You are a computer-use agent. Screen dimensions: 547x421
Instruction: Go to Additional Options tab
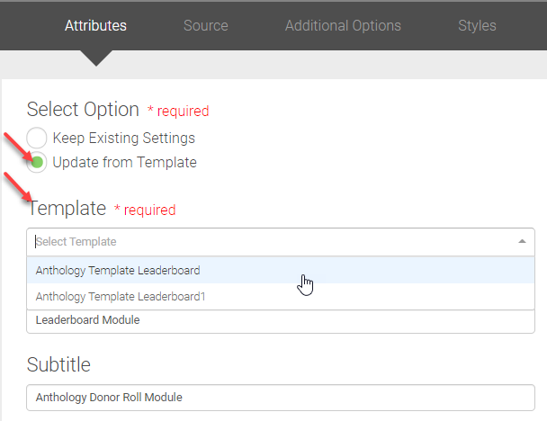pyautogui.click(x=343, y=25)
